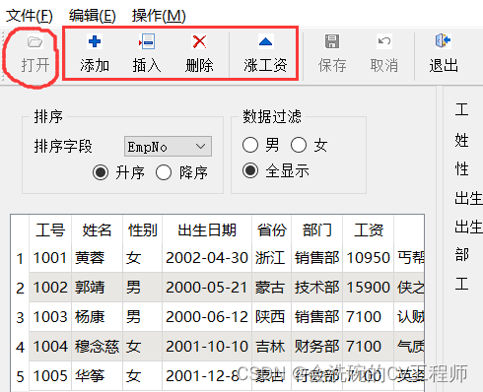This screenshot has width=483, height=392.
Task: Select row header number 3
Action: [20, 317]
